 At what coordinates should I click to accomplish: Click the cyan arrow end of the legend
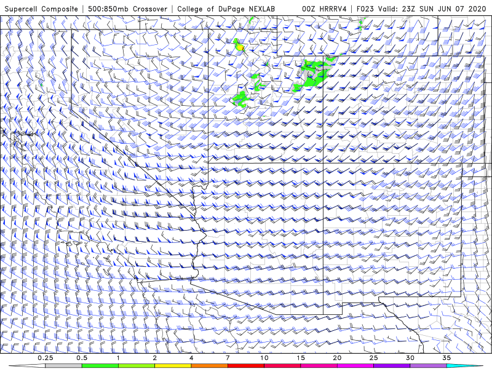pos(465,366)
